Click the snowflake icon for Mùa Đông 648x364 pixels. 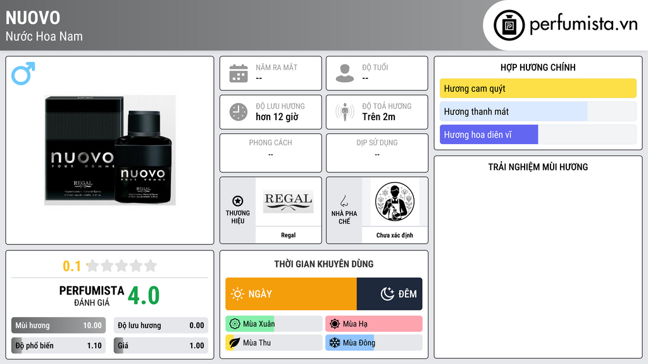point(334,343)
